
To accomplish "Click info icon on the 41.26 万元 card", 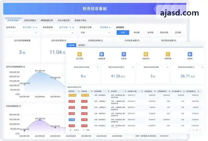I will point(133,67).
